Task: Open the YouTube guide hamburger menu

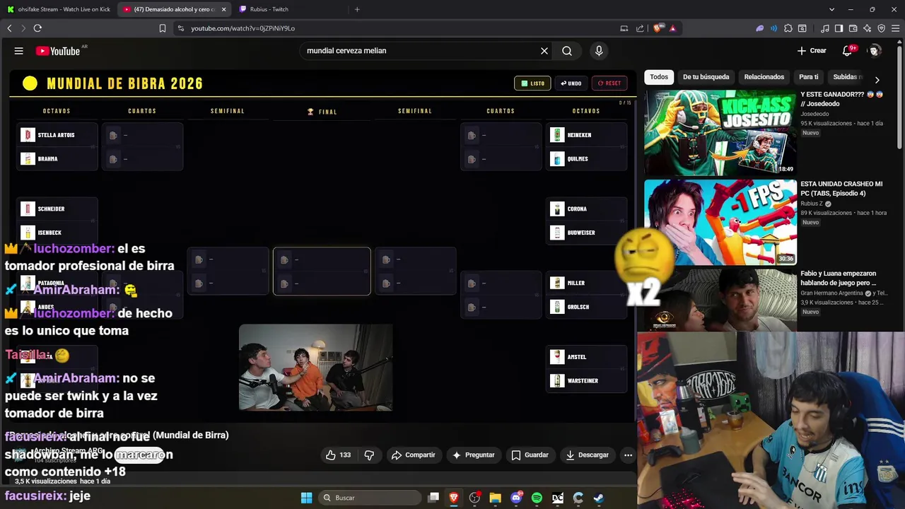Action: click(x=19, y=51)
